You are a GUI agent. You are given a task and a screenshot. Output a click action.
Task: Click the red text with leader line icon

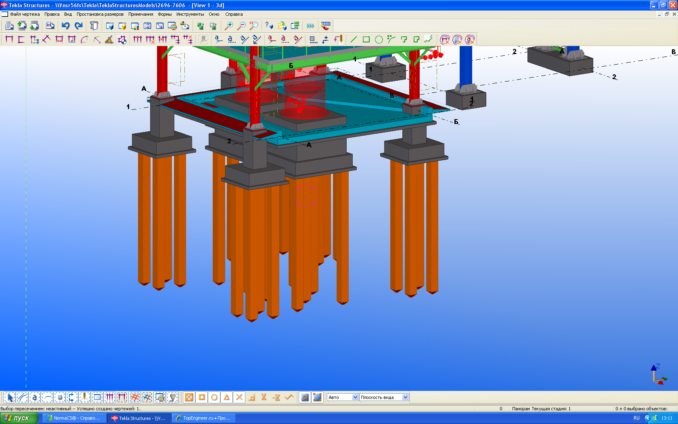(272, 39)
